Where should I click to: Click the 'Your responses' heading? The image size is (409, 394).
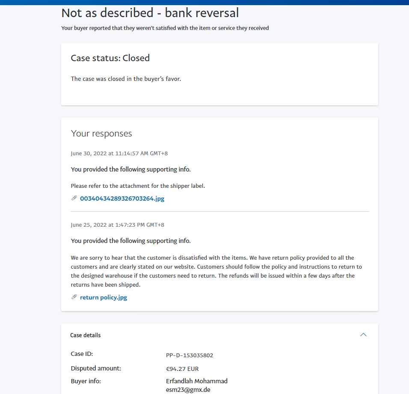[x=101, y=133]
